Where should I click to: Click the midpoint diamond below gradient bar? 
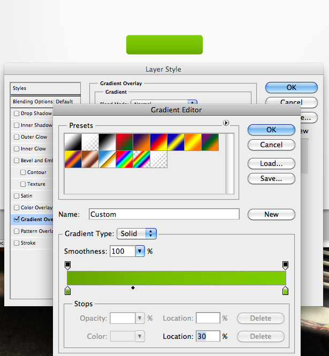(x=133, y=288)
